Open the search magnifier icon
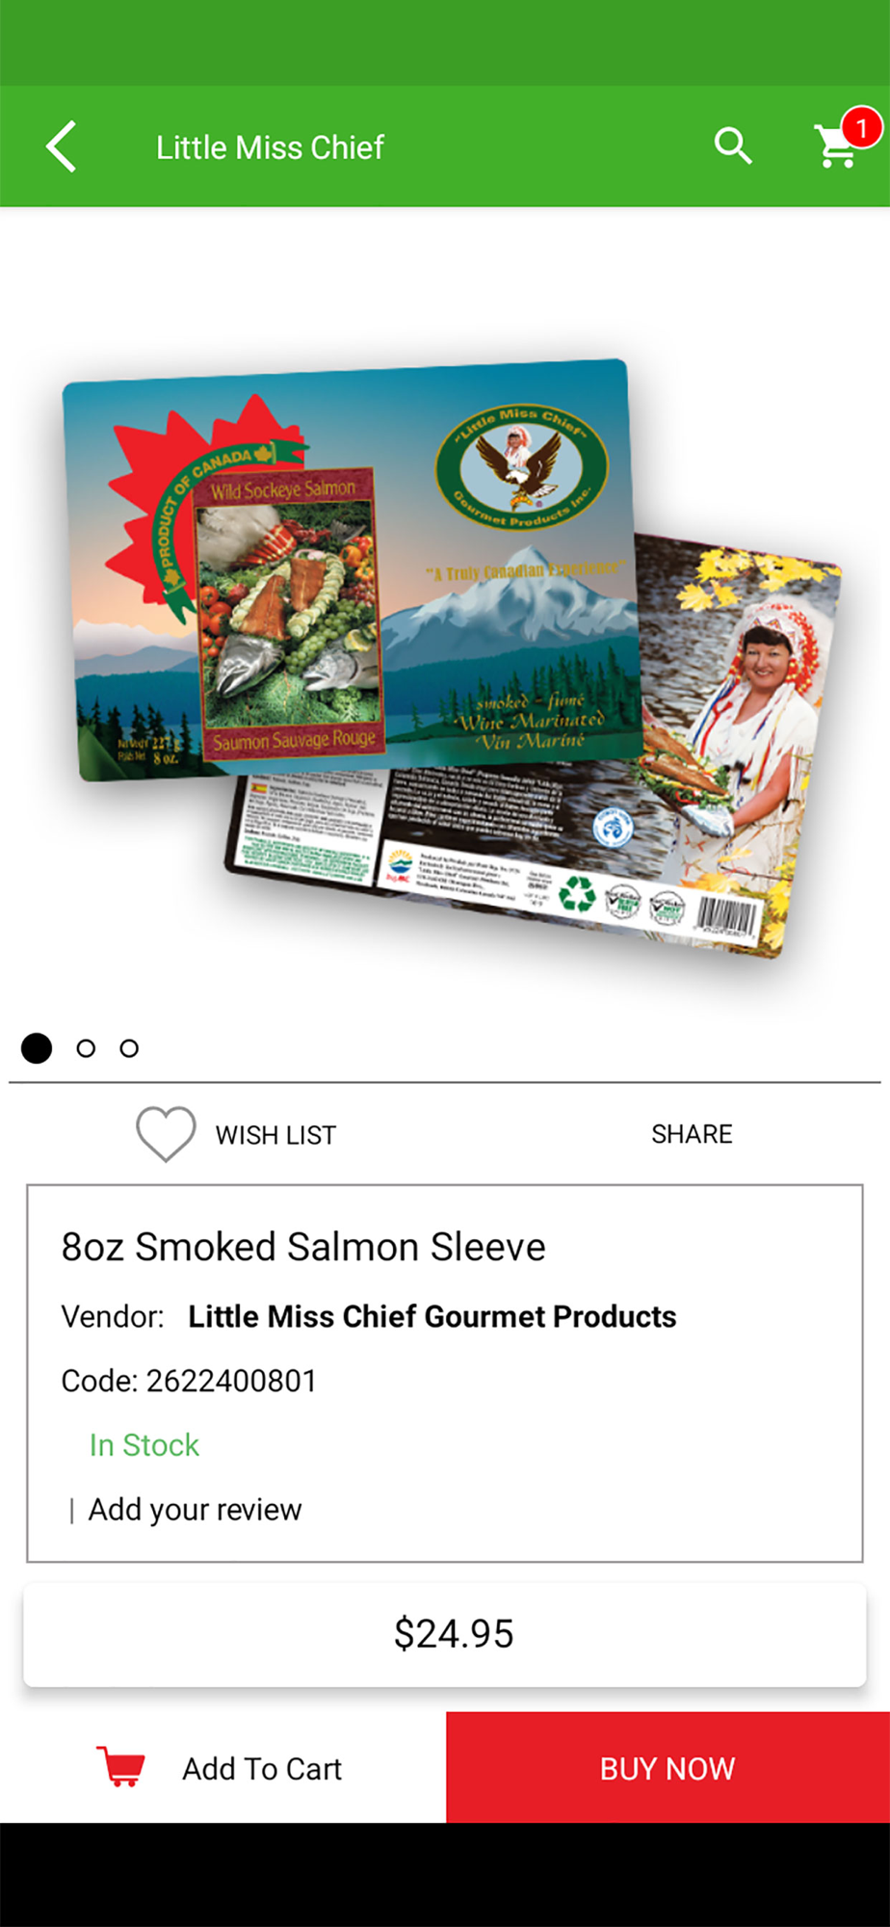 pos(733,146)
